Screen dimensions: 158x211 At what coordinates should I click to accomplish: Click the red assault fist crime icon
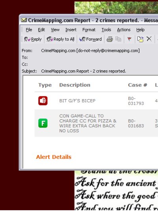pyautogui.click(x=43, y=101)
